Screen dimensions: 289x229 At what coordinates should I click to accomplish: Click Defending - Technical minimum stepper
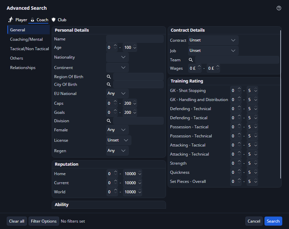[x=236, y=108]
